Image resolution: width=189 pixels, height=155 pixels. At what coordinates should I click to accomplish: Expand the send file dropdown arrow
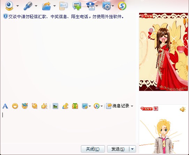tap(54, 6)
